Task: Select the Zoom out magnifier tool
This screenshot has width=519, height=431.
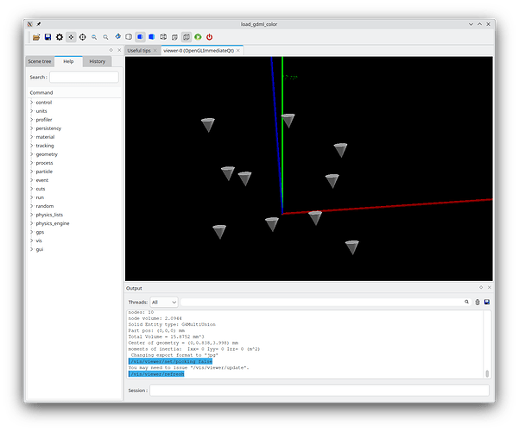Action: pos(94,37)
